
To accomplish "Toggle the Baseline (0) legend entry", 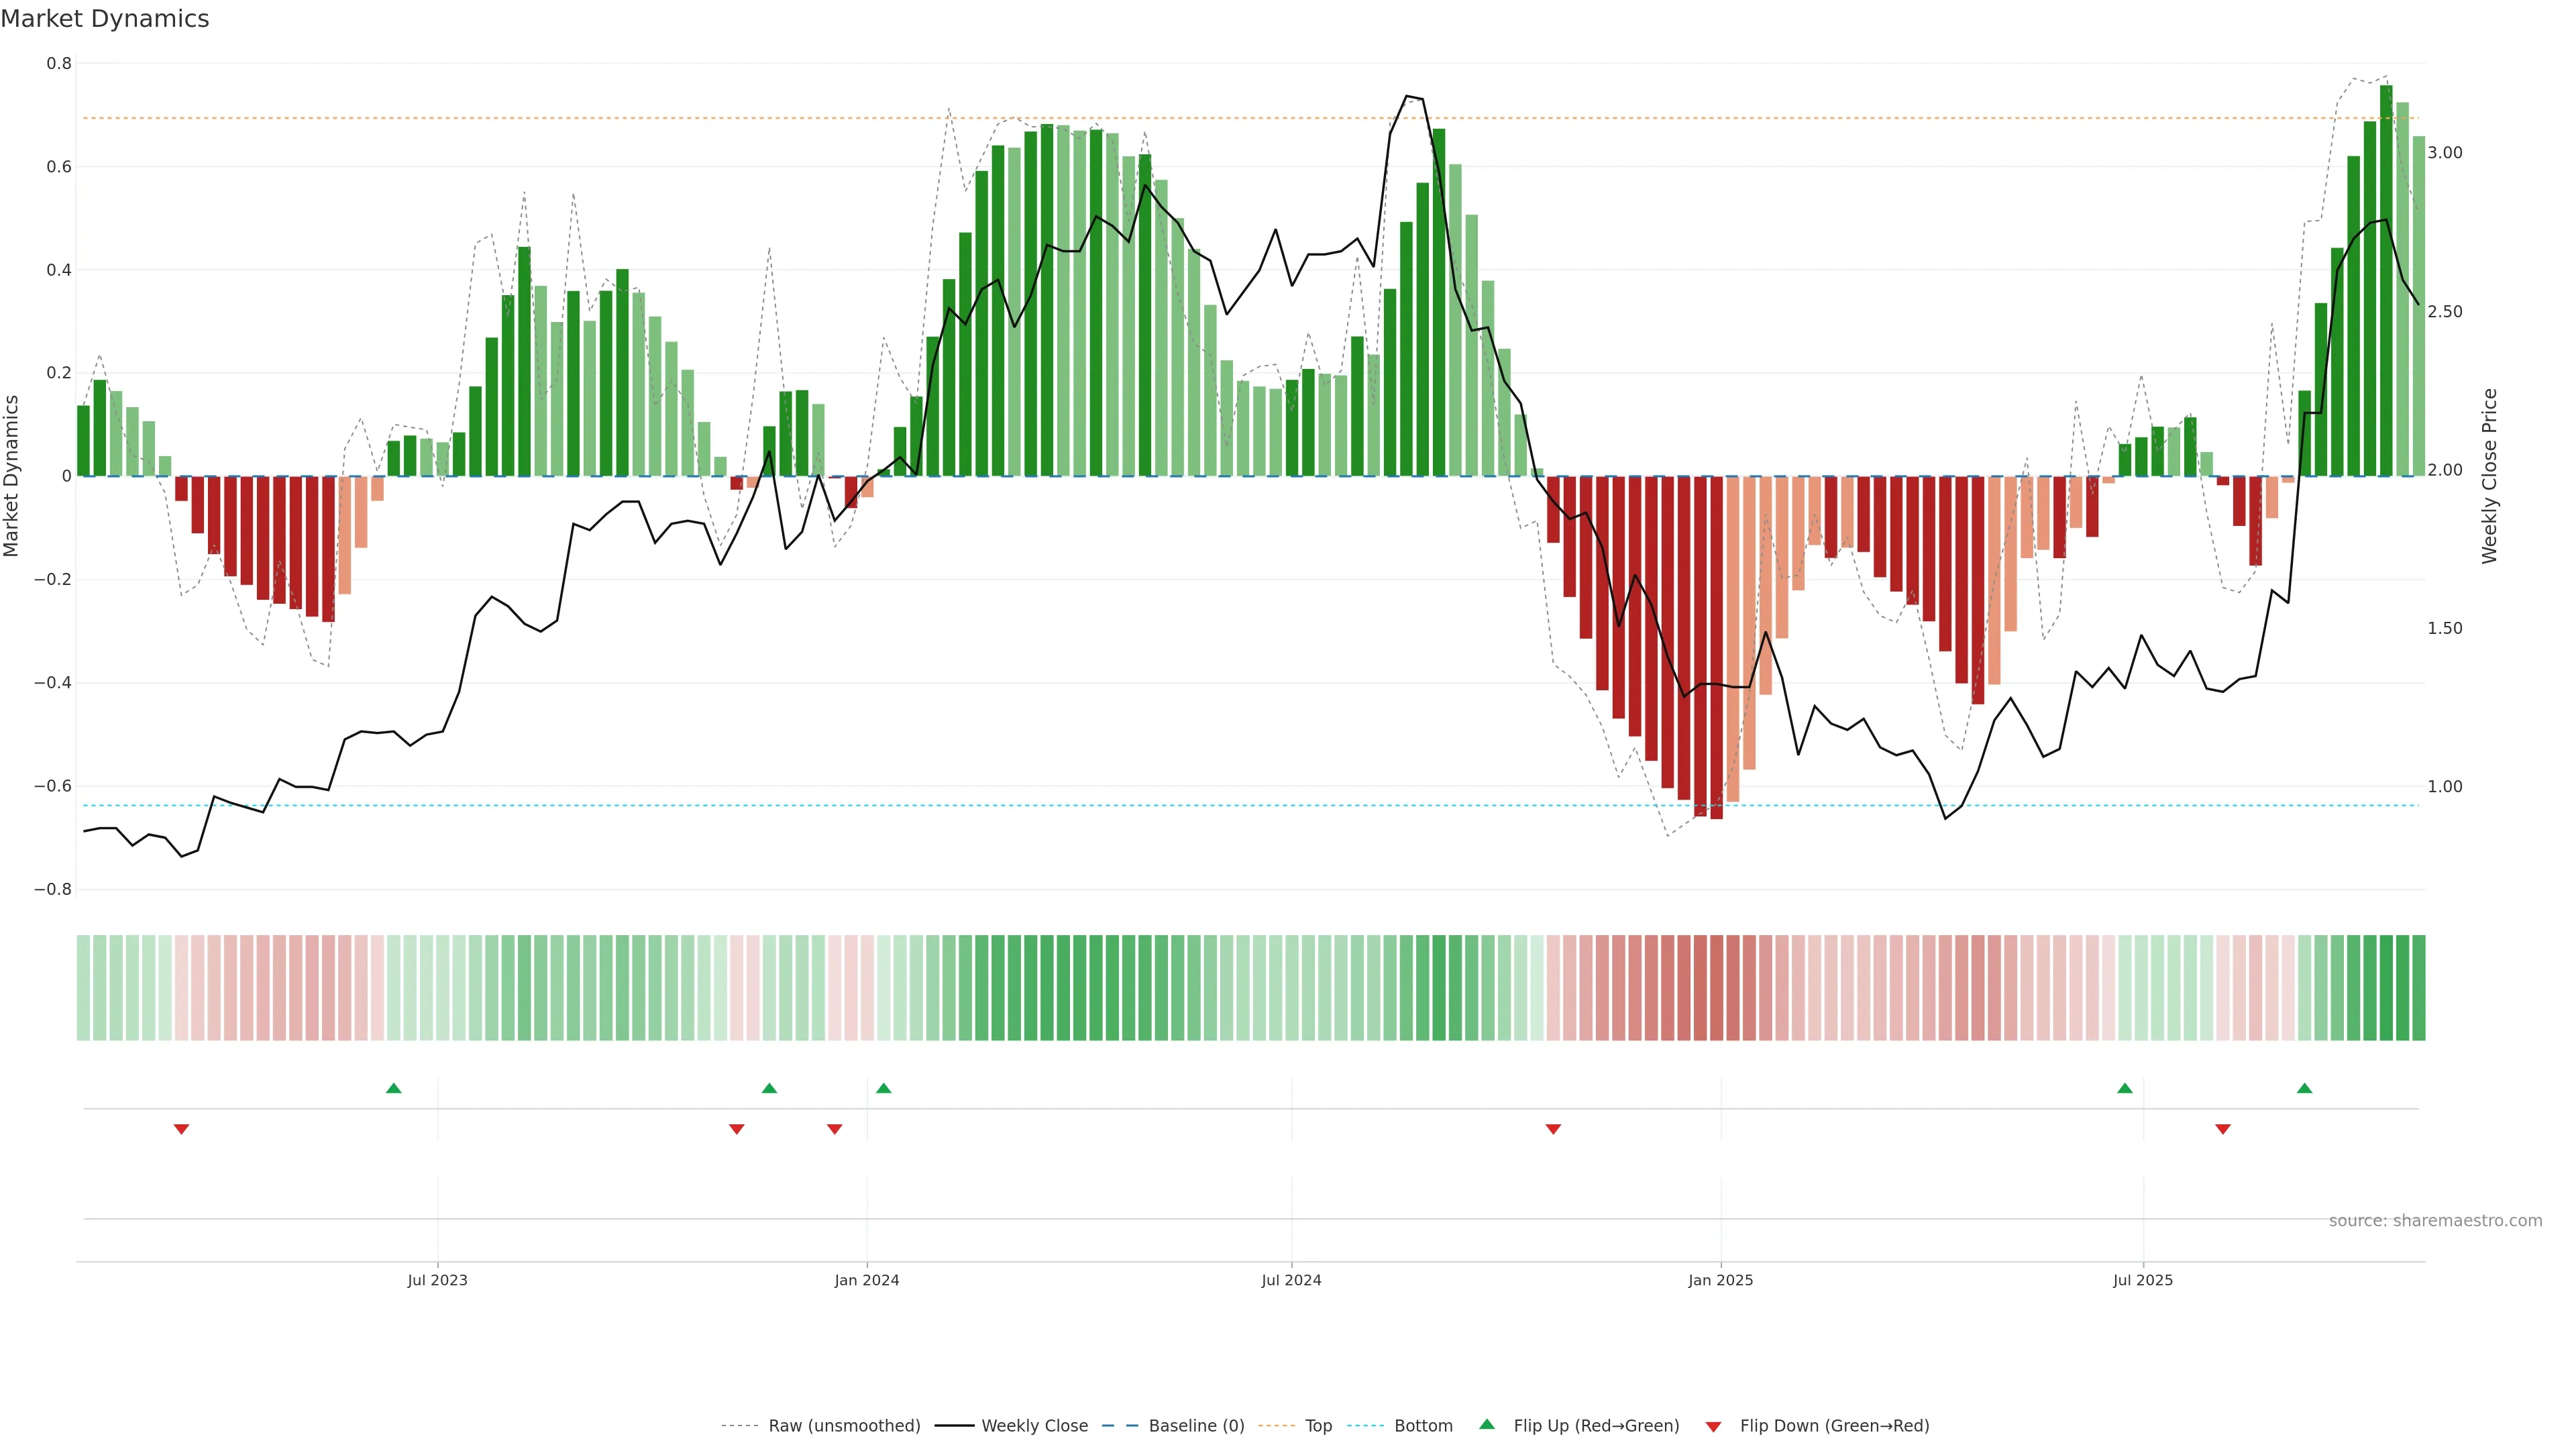I will [x=1196, y=1426].
